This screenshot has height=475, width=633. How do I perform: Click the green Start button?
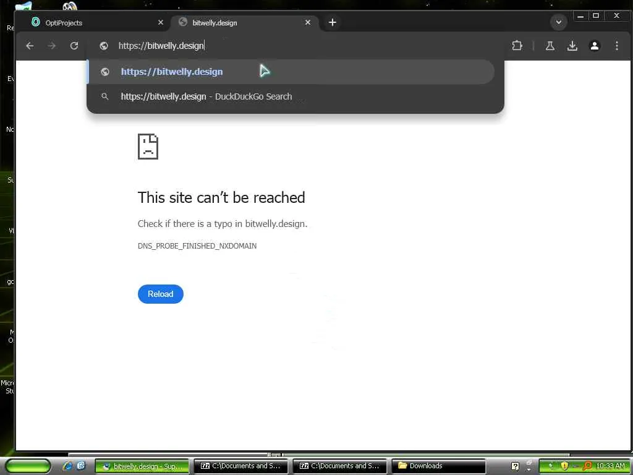(27, 466)
